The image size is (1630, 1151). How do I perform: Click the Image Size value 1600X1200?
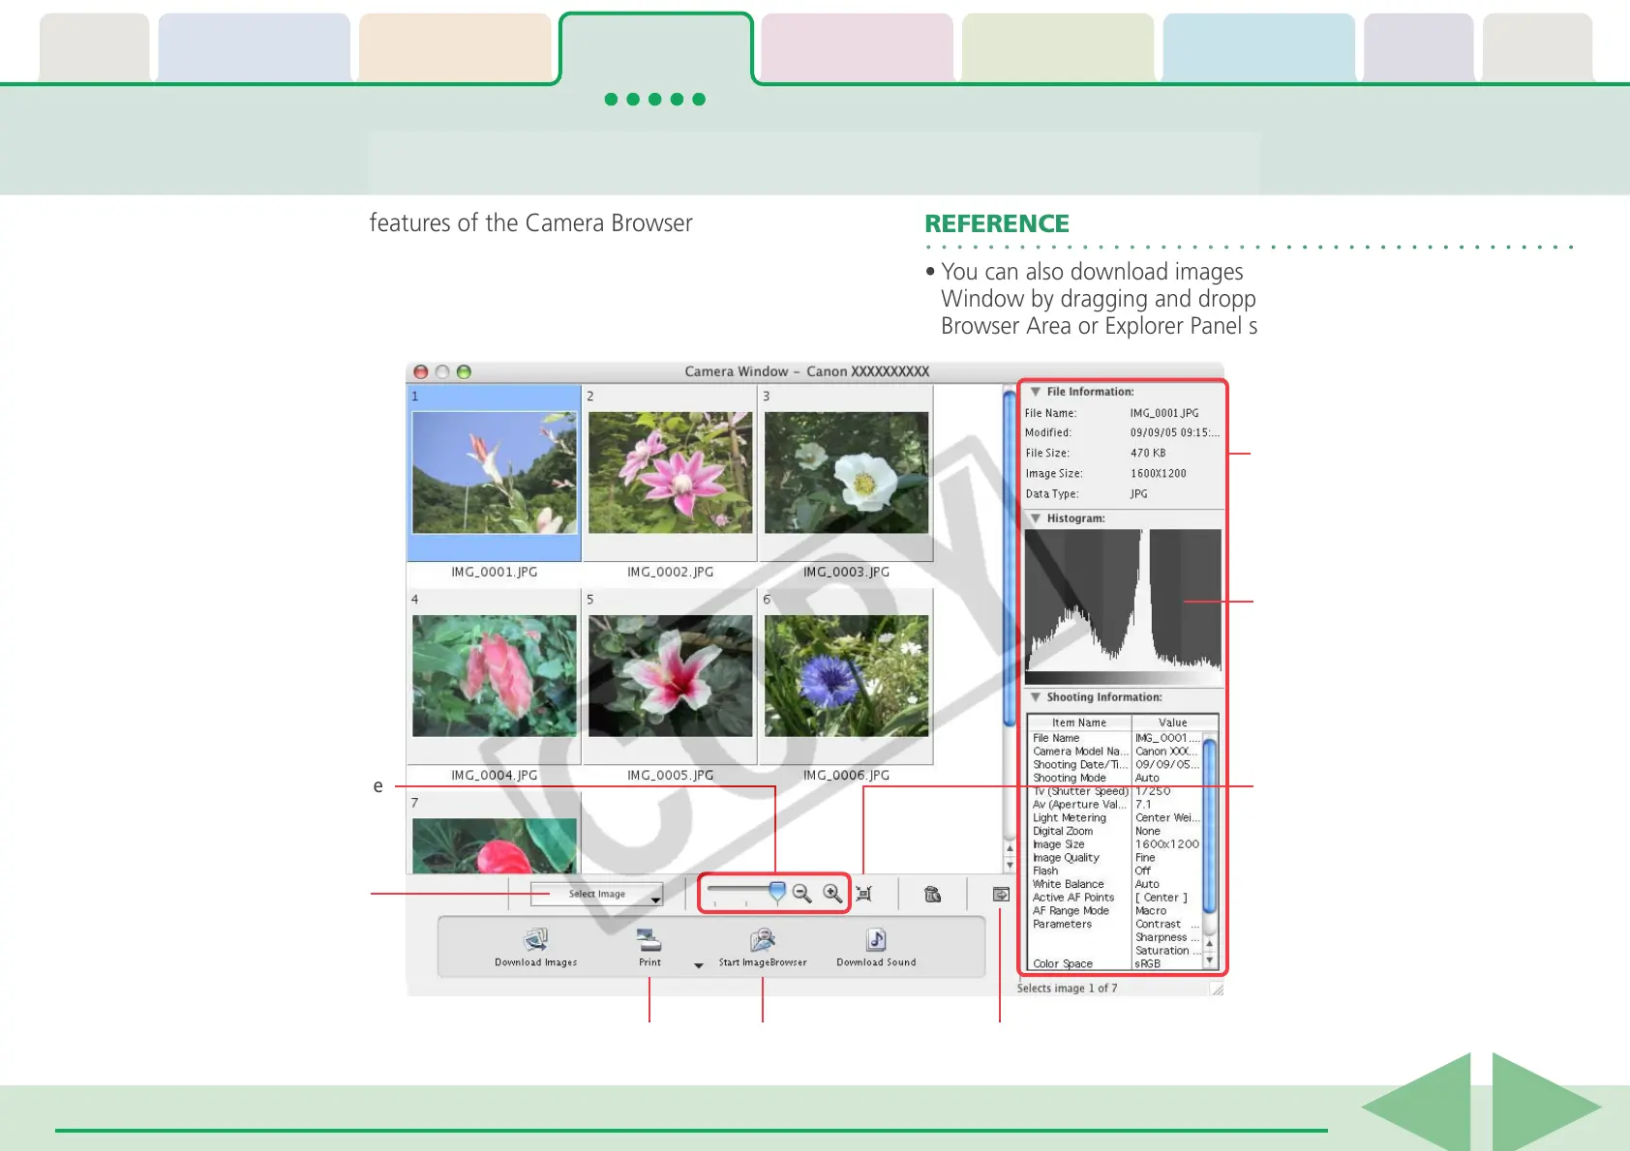[1158, 473]
